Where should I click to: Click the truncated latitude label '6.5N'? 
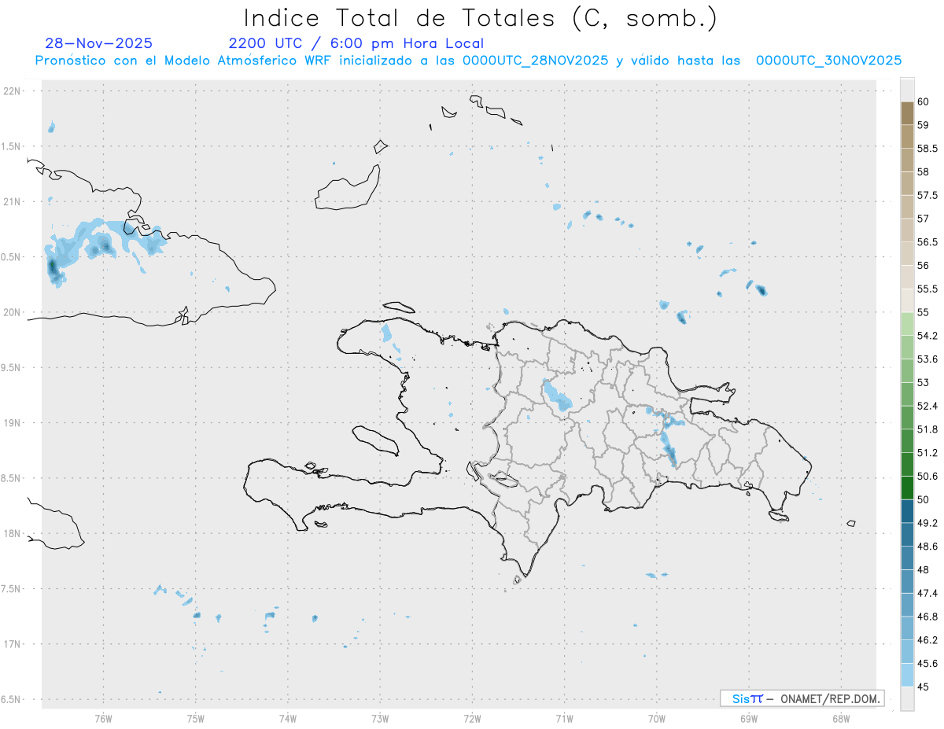[11, 699]
